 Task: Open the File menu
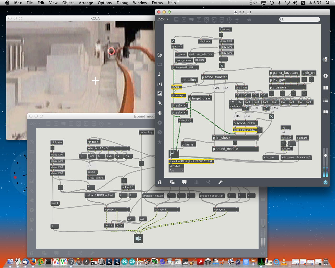point(30,3)
